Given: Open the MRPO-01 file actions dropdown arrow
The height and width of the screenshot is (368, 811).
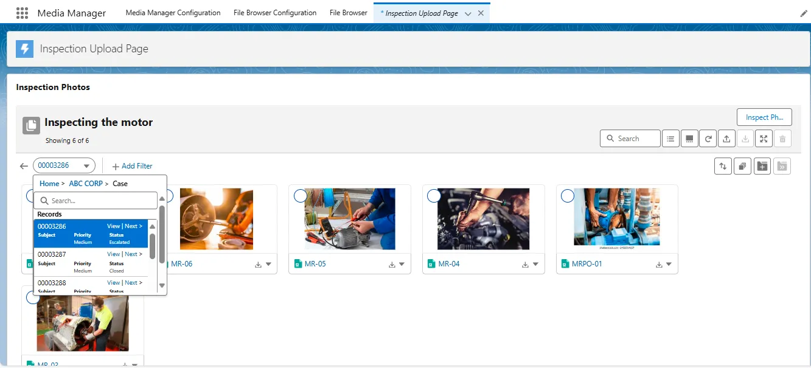Looking at the screenshot, I should tap(669, 265).
